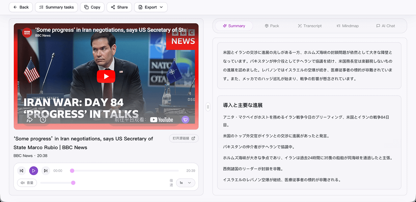This screenshot has height=202, width=416.
Task: Open the source link with 打开源链接 button
Action: point(184,138)
